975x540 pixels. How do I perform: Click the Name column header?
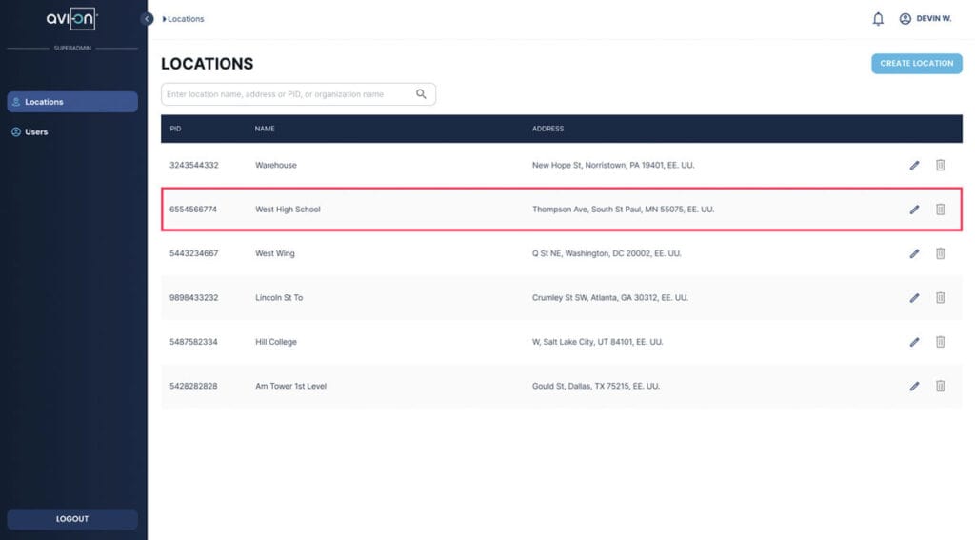click(265, 129)
